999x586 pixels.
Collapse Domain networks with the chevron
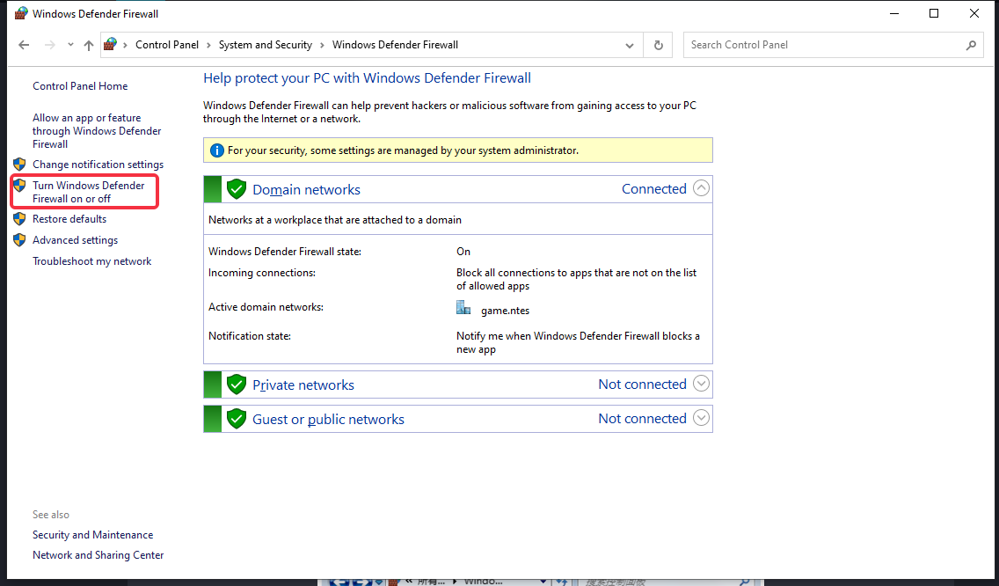coord(701,188)
